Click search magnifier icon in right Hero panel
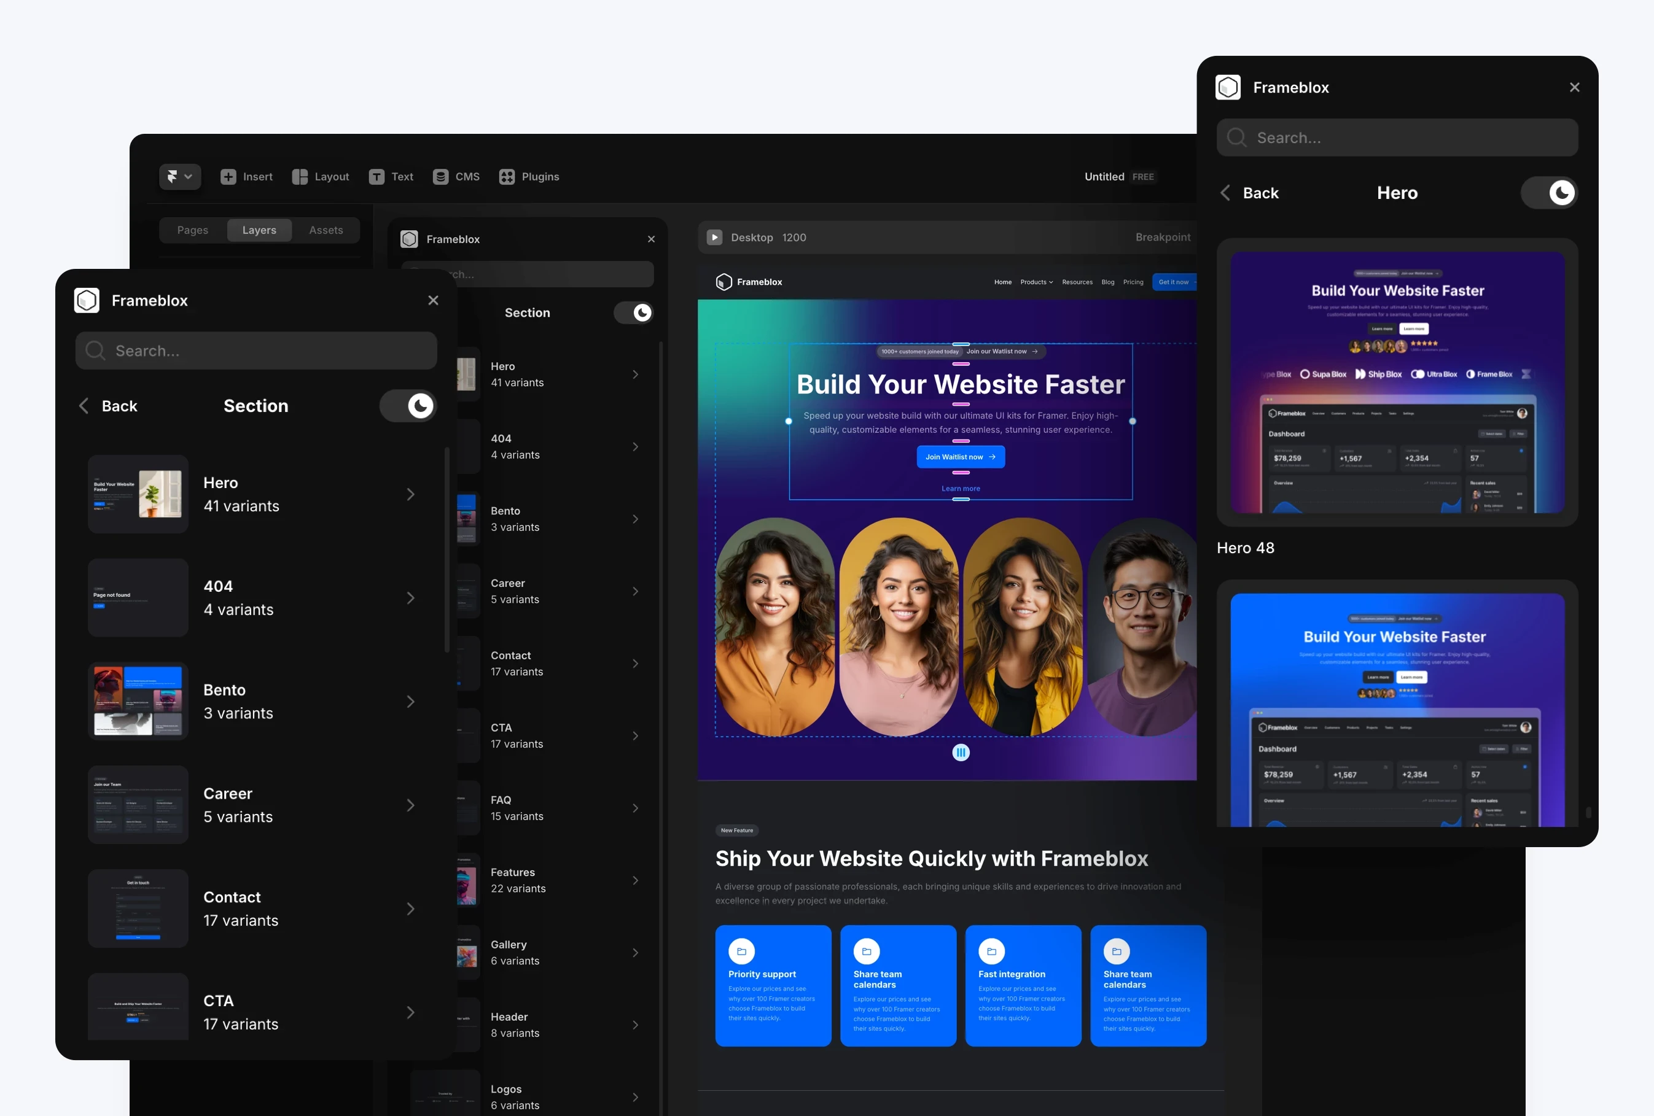 point(1237,138)
